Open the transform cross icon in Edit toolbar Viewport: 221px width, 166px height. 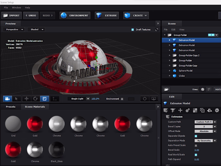point(180,110)
